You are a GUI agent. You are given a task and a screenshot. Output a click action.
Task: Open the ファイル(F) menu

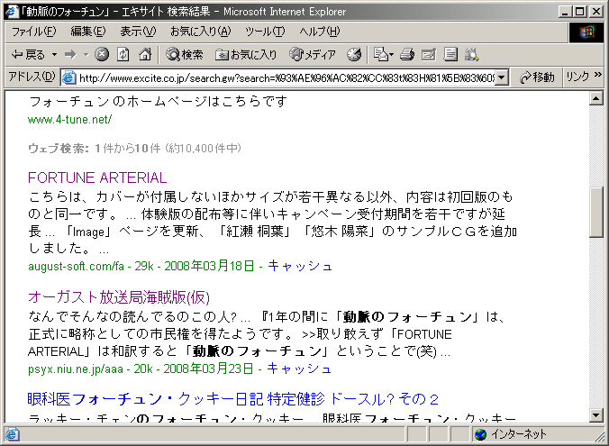[34, 32]
